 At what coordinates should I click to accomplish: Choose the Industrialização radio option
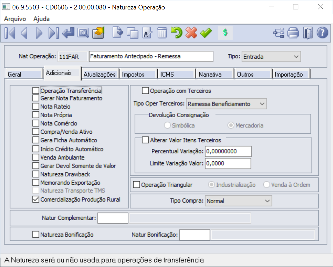(212, 184)
